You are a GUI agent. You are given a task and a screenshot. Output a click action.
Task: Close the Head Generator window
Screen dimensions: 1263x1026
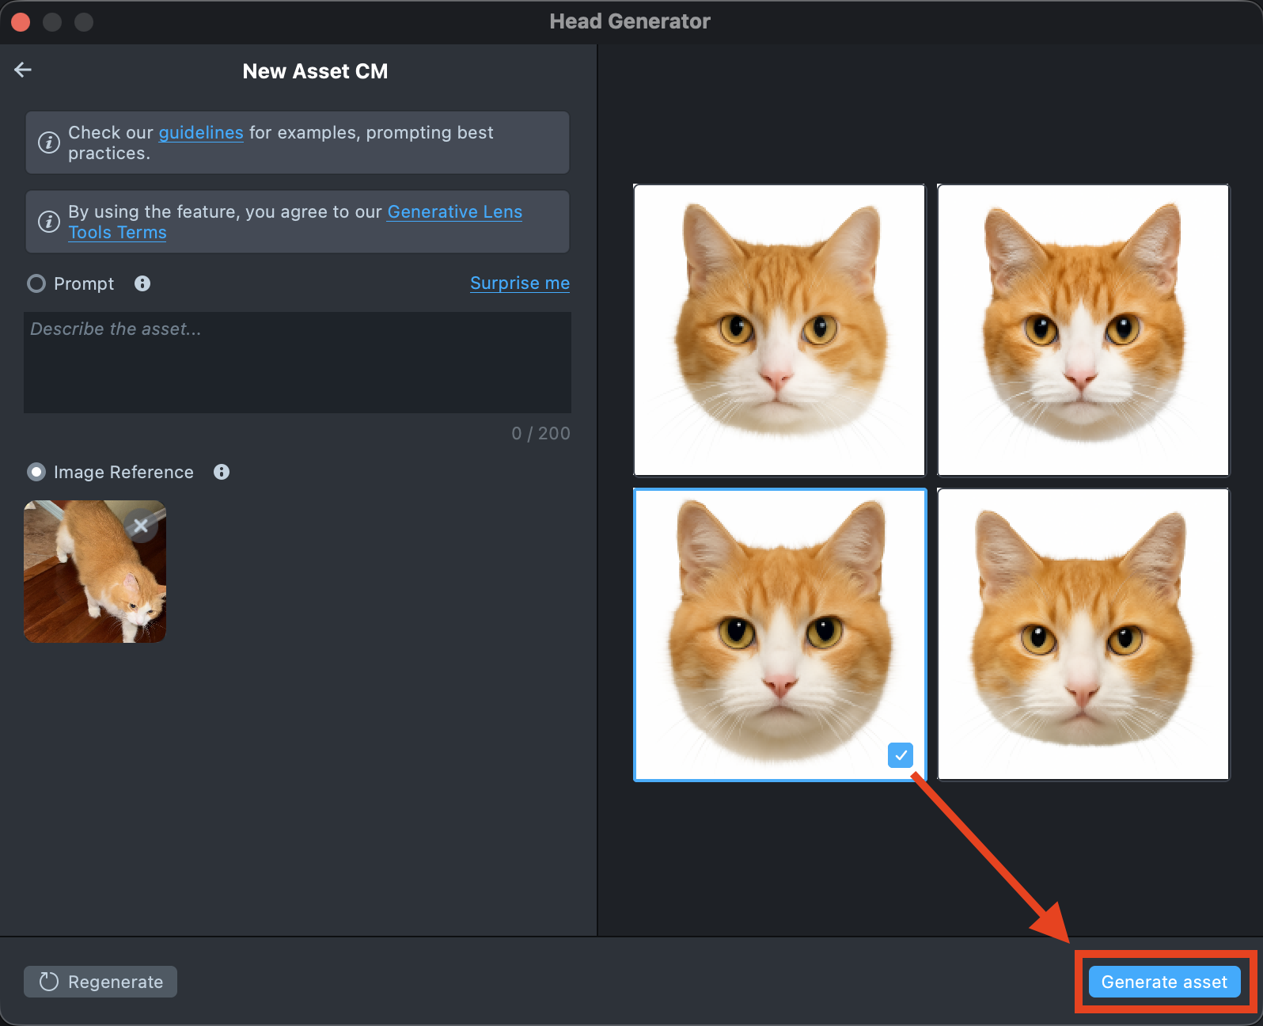[x=21, y=22]
